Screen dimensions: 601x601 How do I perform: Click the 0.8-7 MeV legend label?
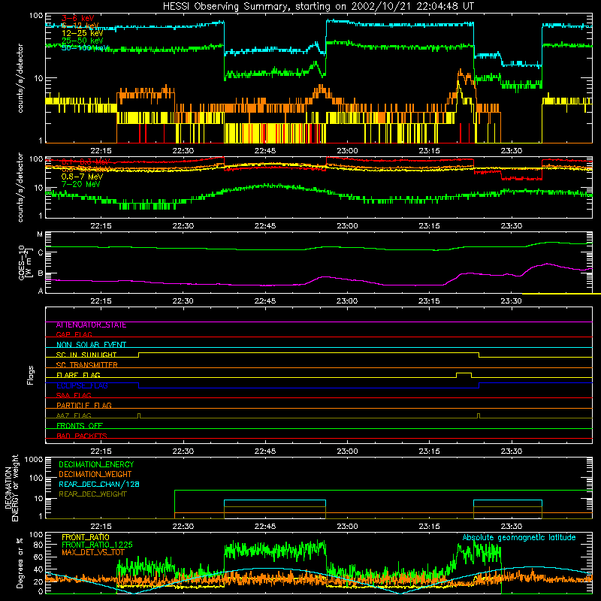82,177
